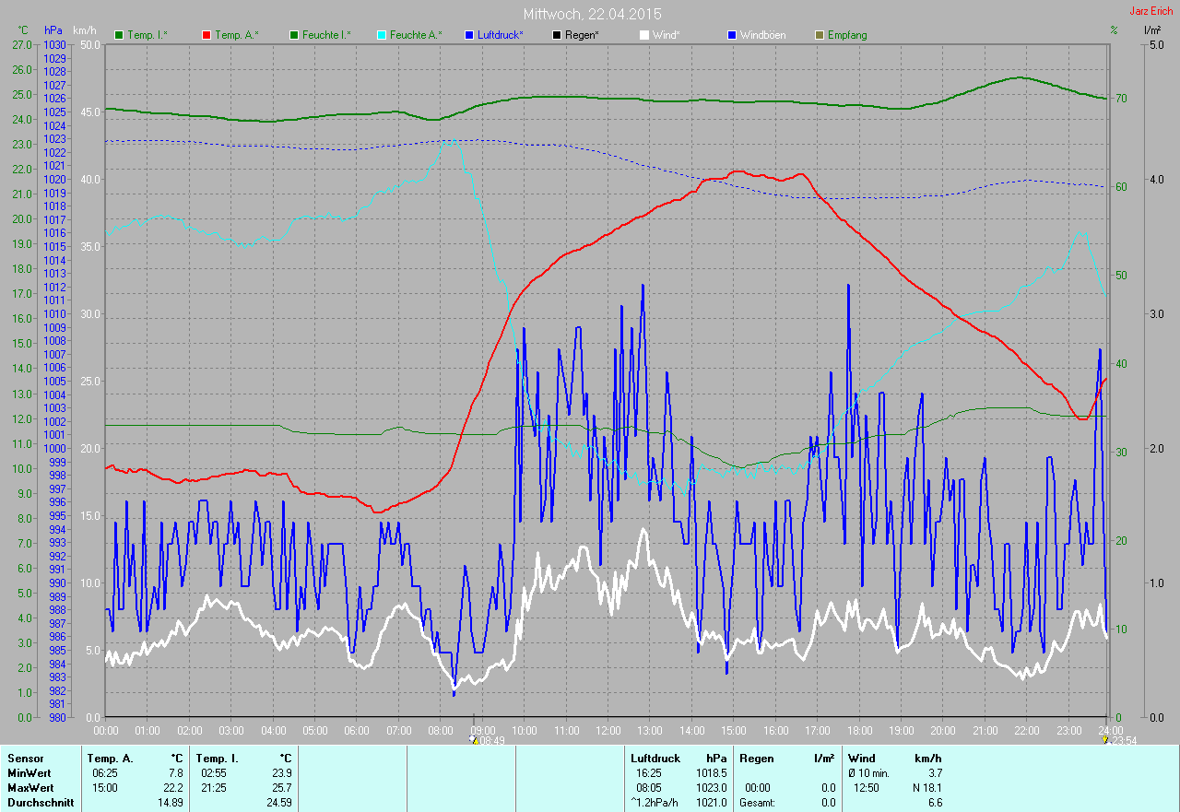The height and width of the screenshot is (812, 1180).
Task: Click the Sensor header in the table
Action: coord(25,758)
